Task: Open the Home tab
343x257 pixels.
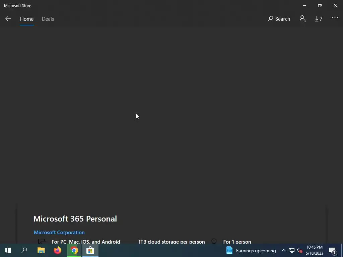Action: (27, 19)
